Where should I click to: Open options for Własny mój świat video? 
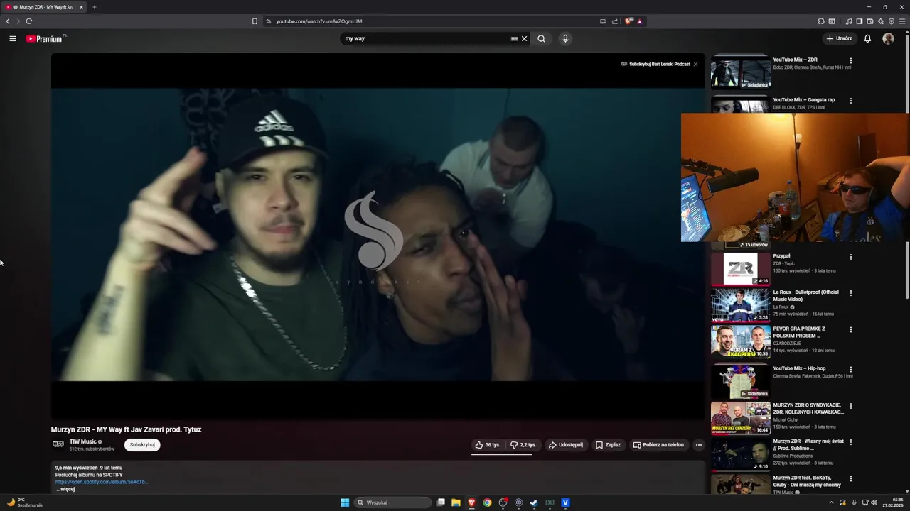coord(851,442)
